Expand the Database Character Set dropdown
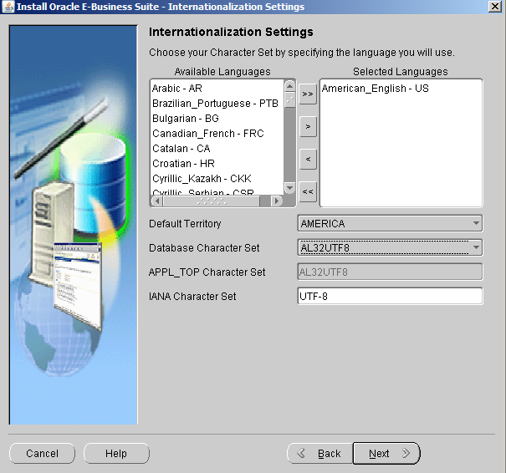Image resolution: width=506 pixels, height=473 pixels. pyautogui.click(x=391, y=247)
